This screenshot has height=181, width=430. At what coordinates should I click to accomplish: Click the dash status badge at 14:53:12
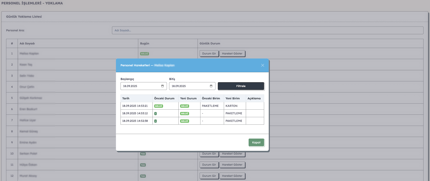pyautogui.click(x=156, y=114)
